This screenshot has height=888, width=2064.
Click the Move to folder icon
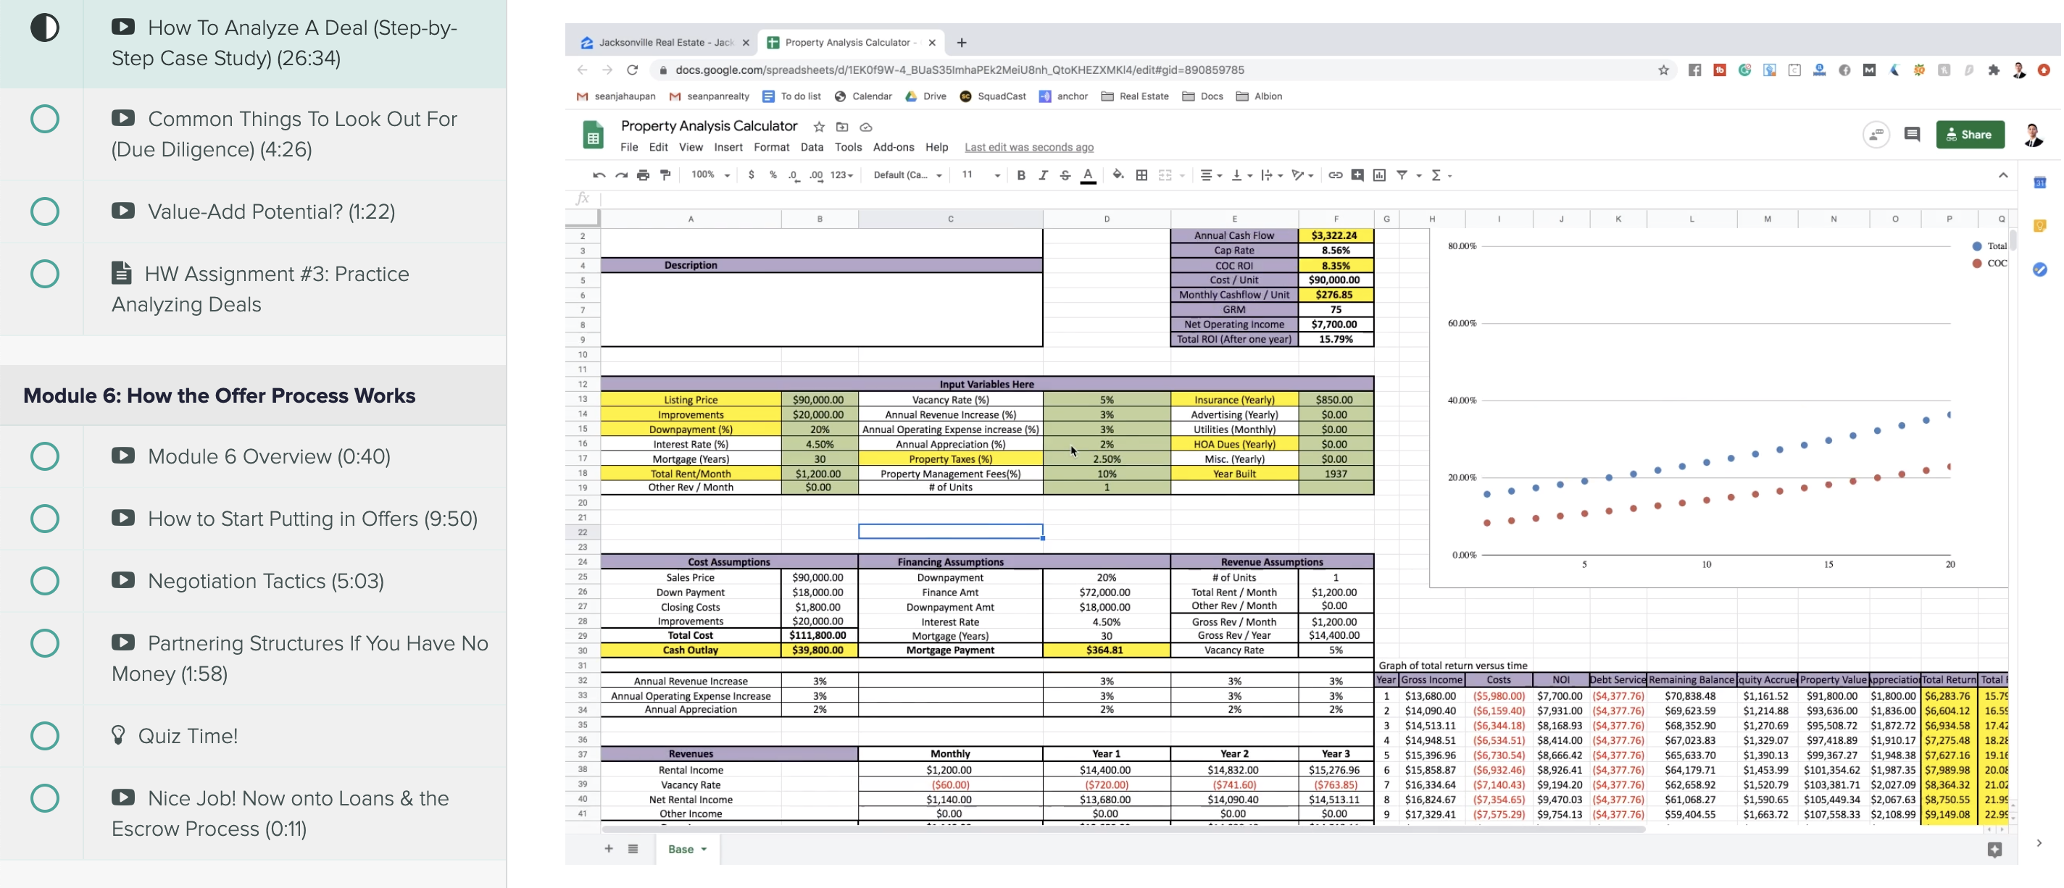(x=842, y=127)
